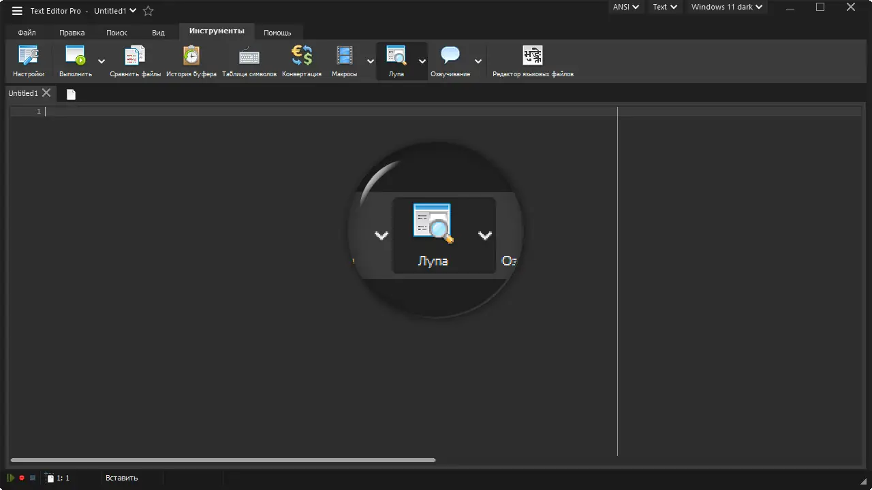Click "1: 1" cursor position text
Image resolution: width=872 pixels, height=490 pixels.
pos(63,478)
